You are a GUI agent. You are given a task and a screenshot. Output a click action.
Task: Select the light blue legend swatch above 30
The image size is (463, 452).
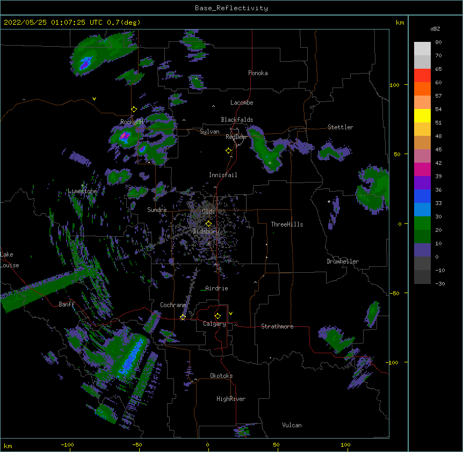tap(422, 210)
